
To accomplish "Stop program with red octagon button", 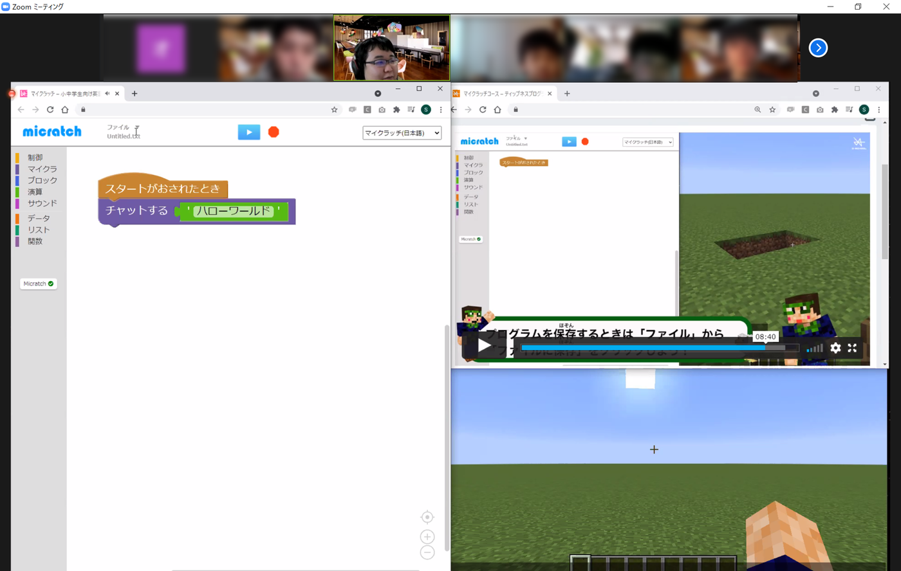I will pyautogui.click(x=274, y=132).
